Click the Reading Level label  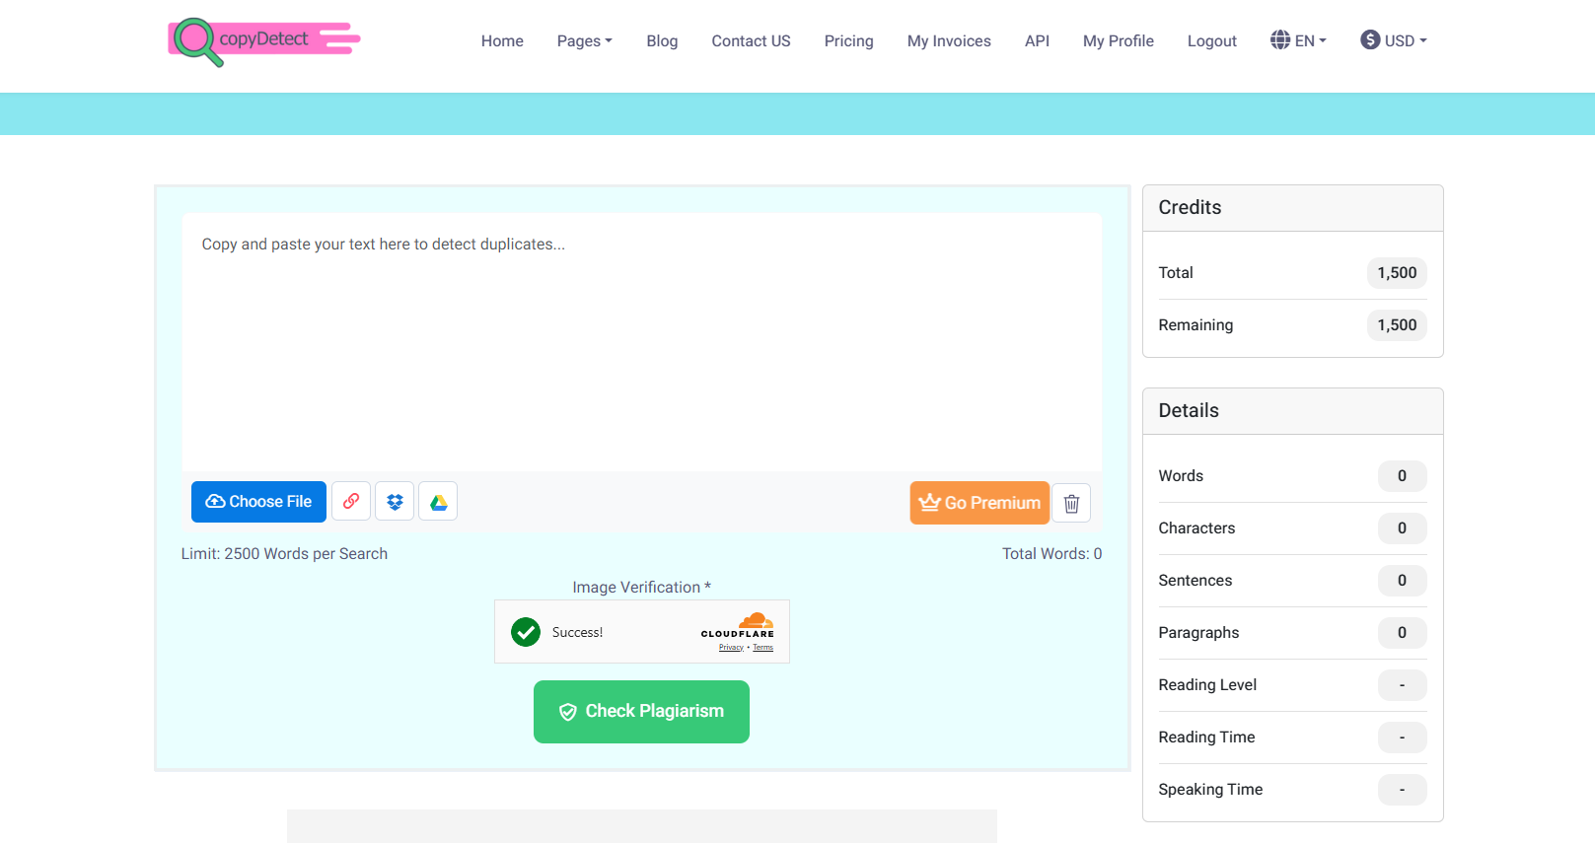[x=1207, y=685]
